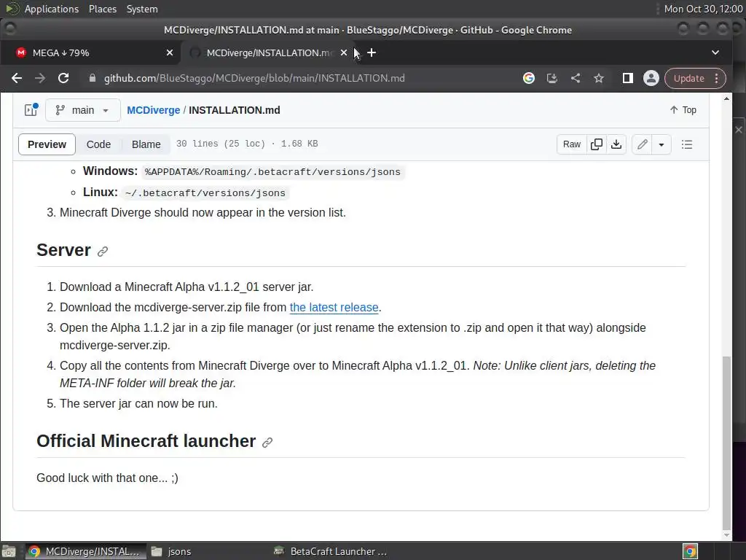Click the Linux ~/.betacraft/versions/jsons path

pos(205,192)
